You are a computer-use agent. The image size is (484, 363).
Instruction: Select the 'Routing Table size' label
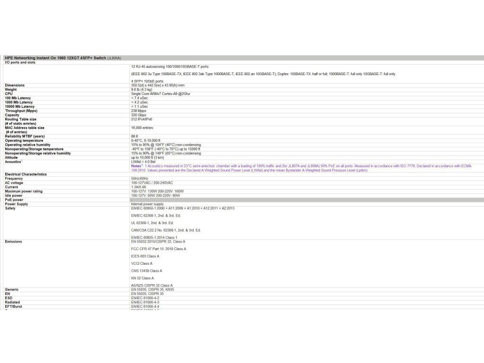coord(20,120)
